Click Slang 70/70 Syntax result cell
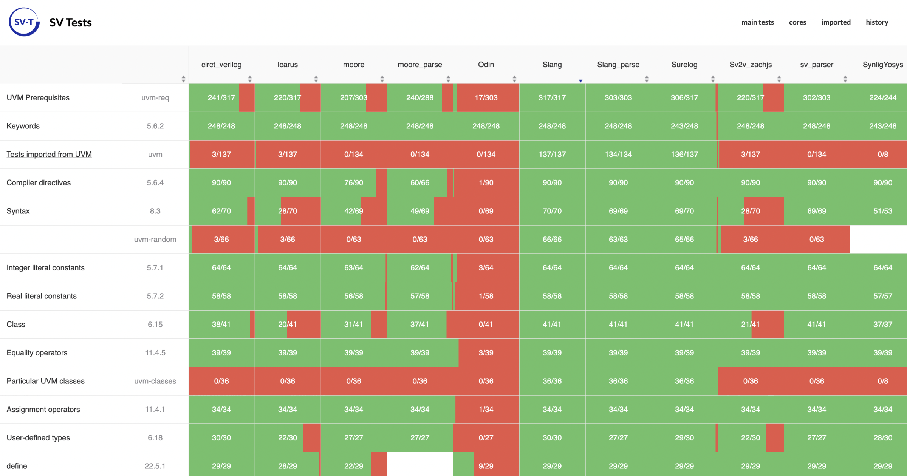The width and height of the screenshot is (907, 476). click(552, 211)
